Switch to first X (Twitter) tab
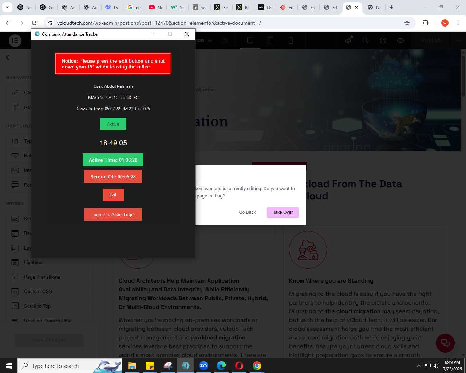466x373 pixels. (222, 7)
